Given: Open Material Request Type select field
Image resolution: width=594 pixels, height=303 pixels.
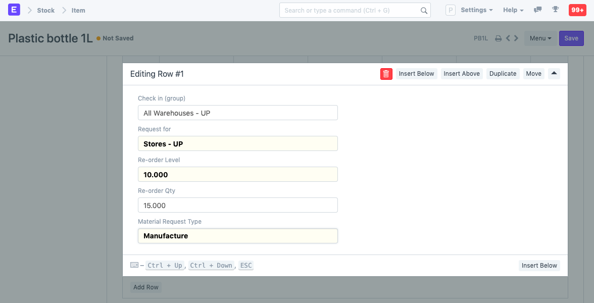Looking at the screenshot, I should pyautogui.click(x=237, y=236).
